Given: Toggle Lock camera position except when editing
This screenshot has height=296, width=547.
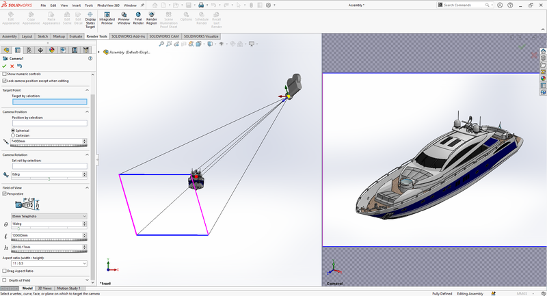Looking at the screenshot, I should [5, 81].
